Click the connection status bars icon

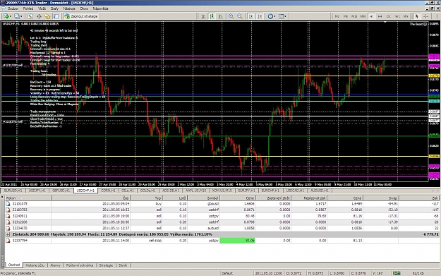coord(397,273)
